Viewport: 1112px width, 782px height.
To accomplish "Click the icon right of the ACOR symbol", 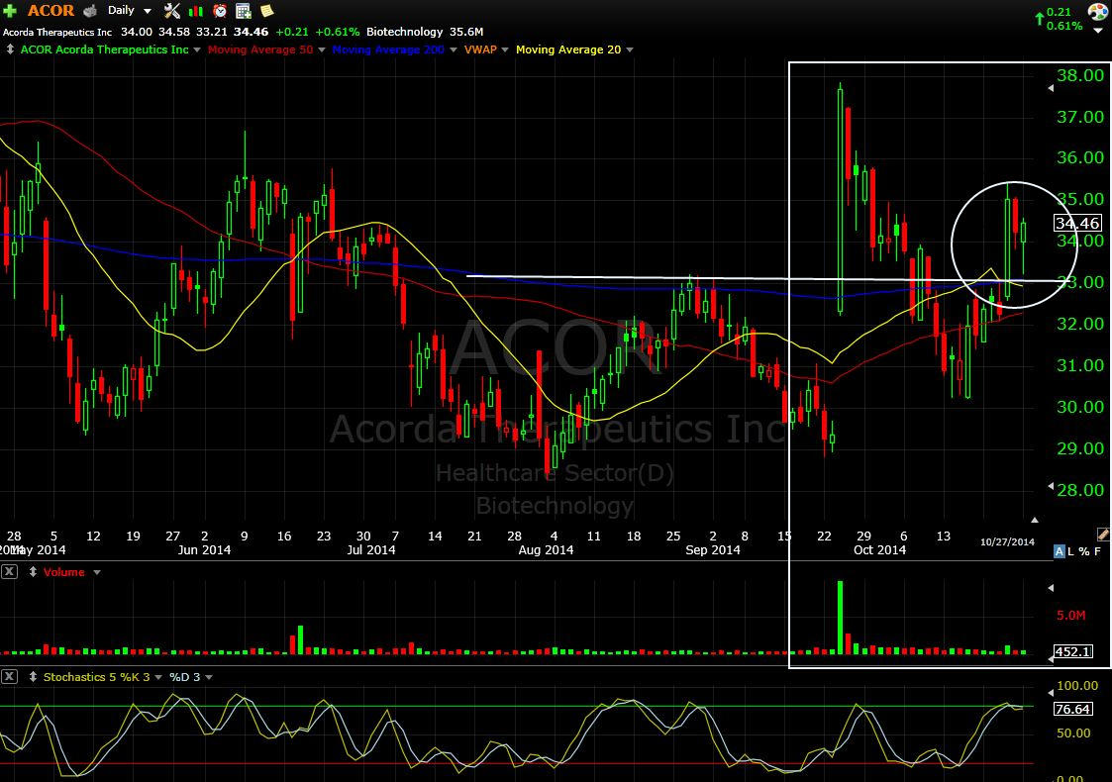I will click(x=90, y=11).
